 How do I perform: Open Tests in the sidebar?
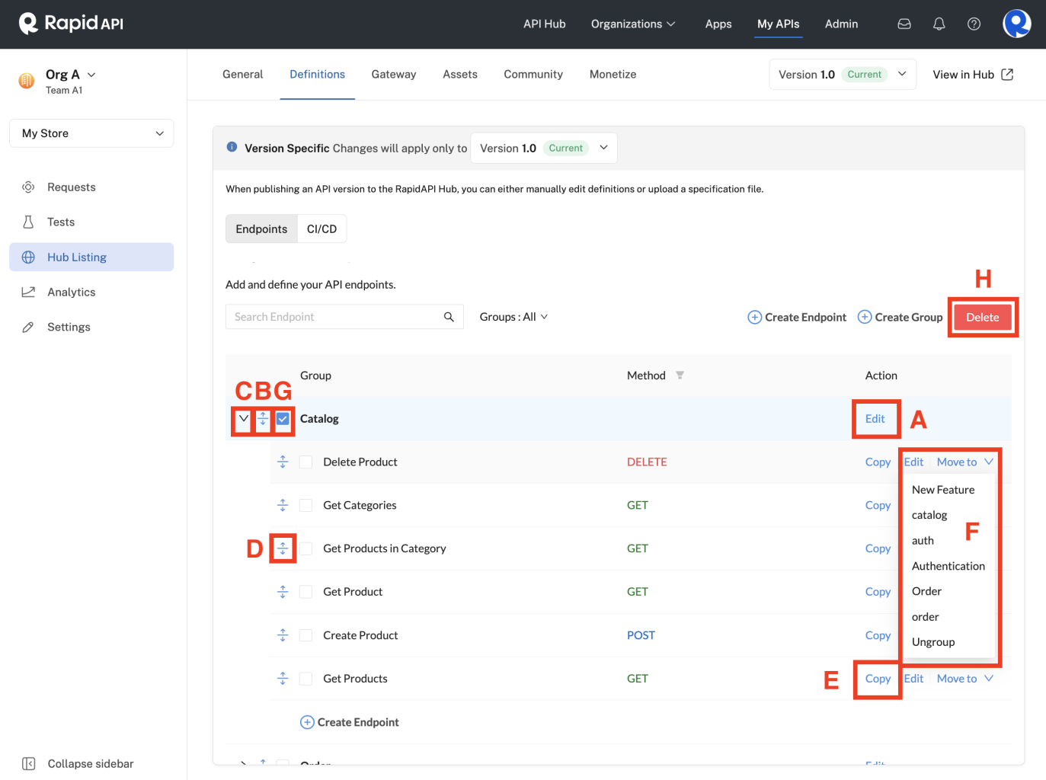point(91,222)
